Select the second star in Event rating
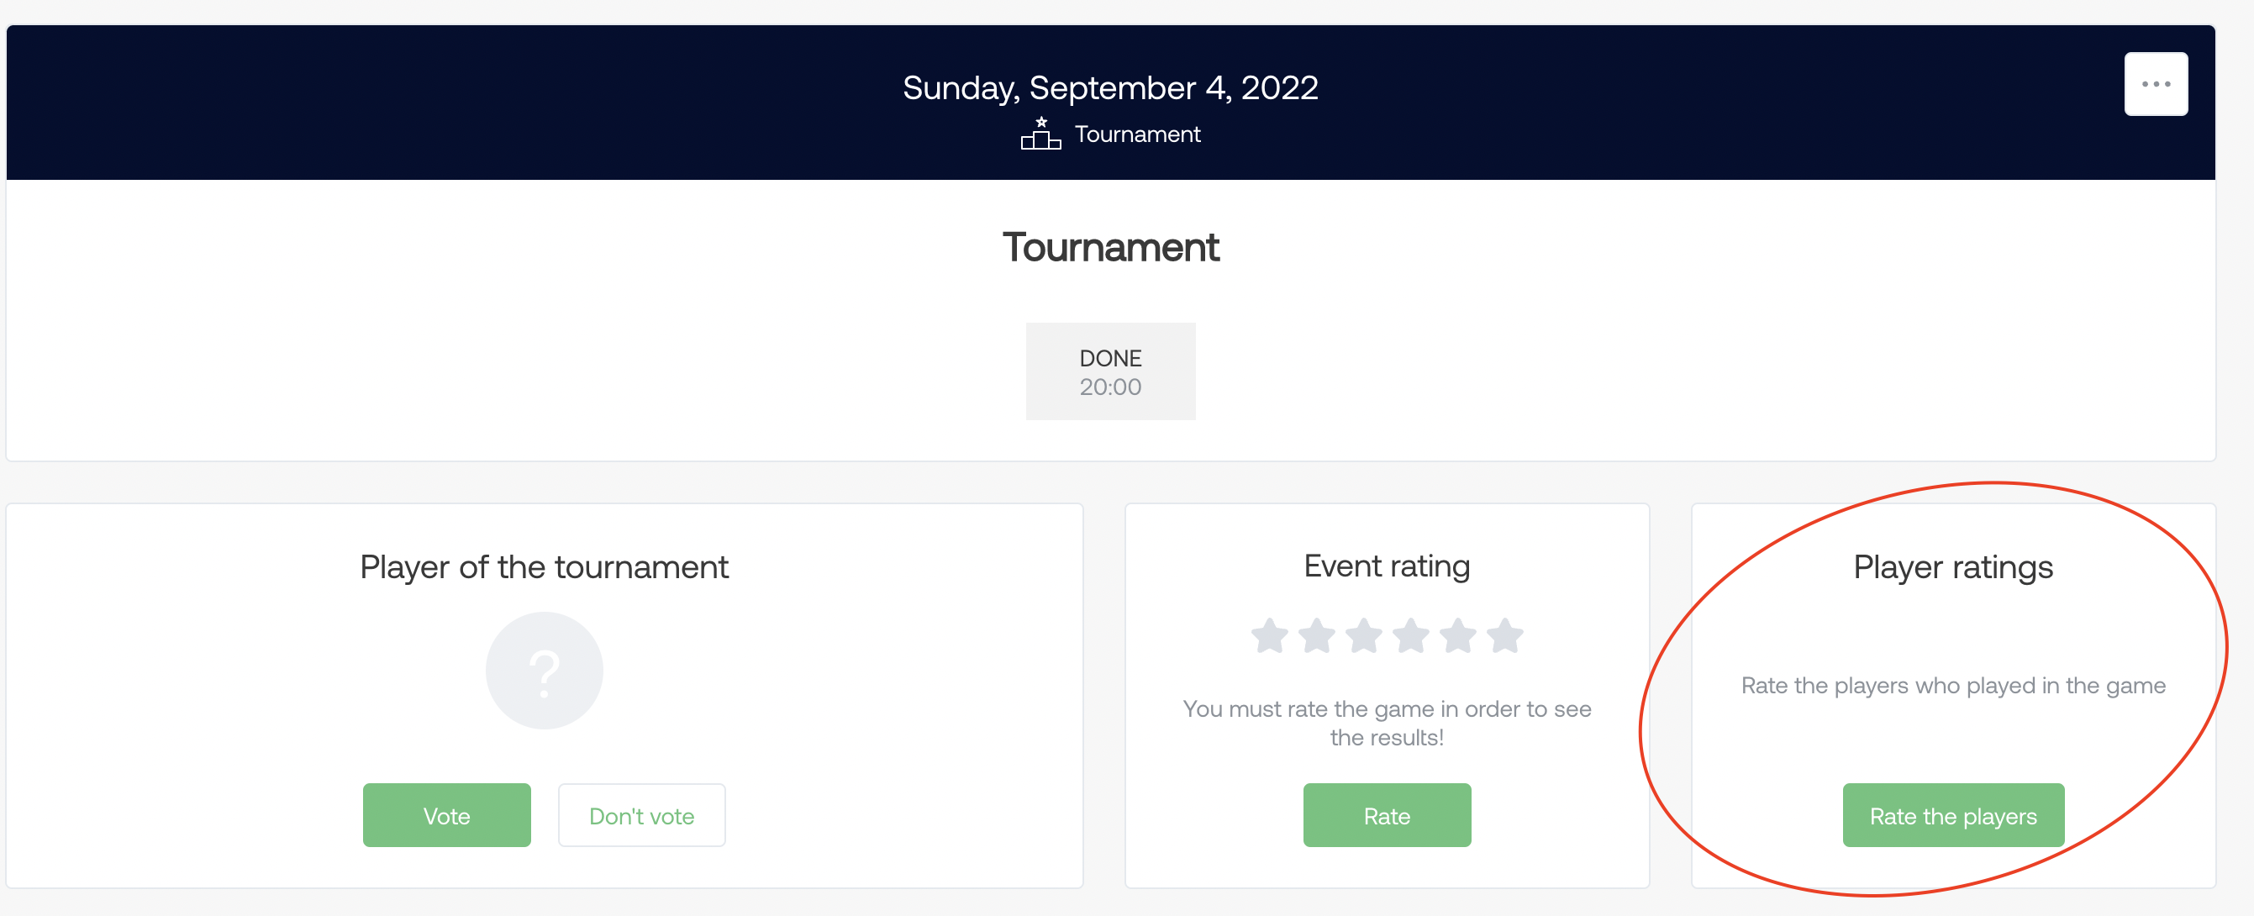Screen dimensions: 2254x916 coord(1317,636)
